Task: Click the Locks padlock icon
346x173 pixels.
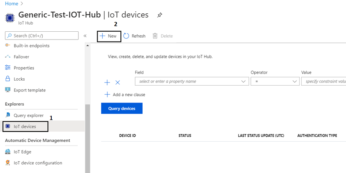Action: pyautogui.click(x=8, y=78)
